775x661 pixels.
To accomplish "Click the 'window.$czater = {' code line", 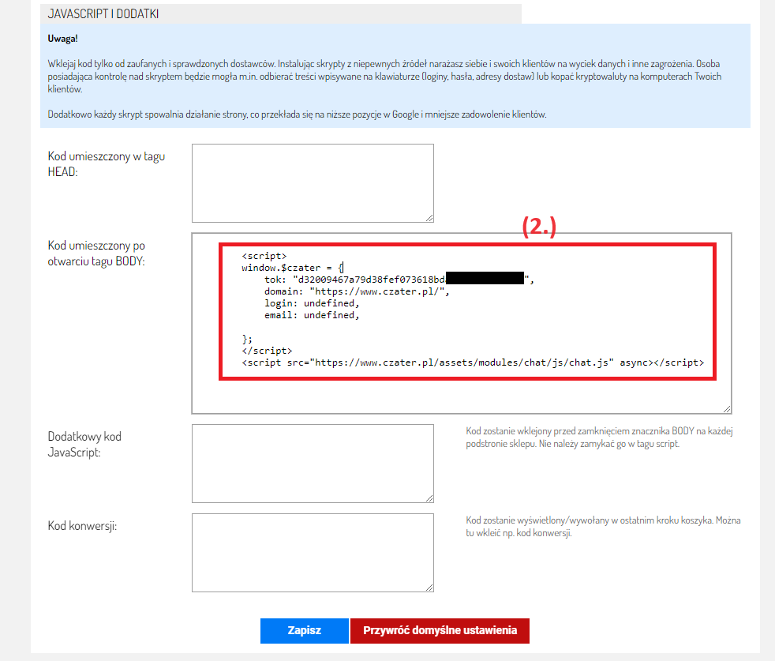I will coord(293,268).
